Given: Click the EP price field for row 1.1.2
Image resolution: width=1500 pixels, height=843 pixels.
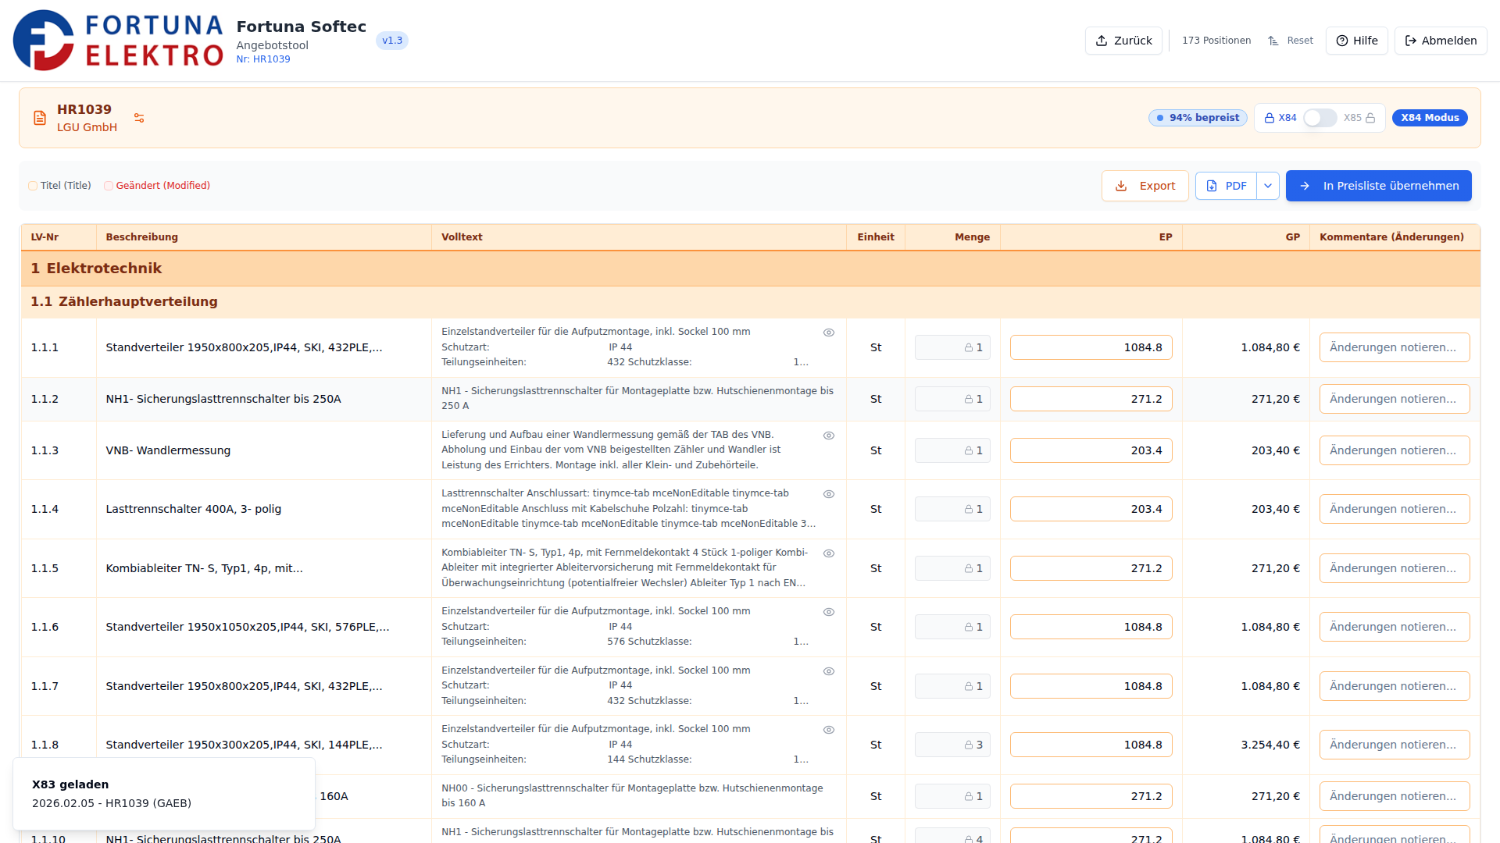Looking at the screenshot, I should pyautogui.click(x=1091, y=399).
